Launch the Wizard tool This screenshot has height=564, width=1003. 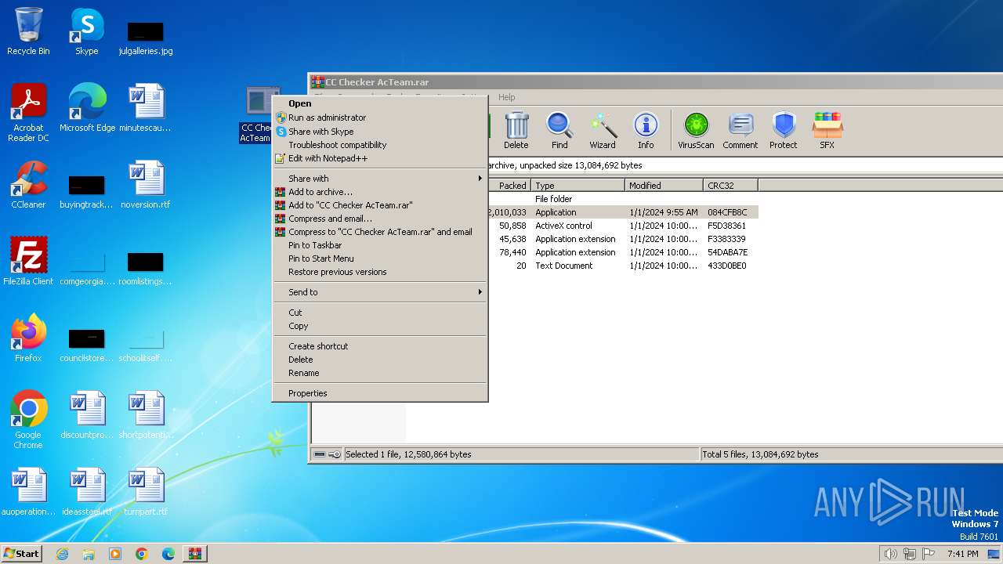coord(602,131)
